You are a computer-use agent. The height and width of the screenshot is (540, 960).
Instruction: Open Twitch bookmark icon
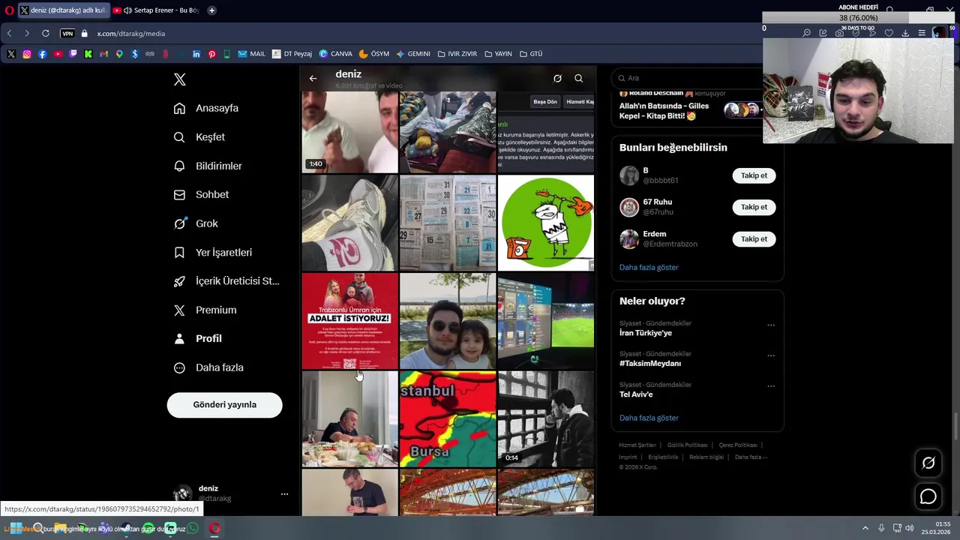[x=73, y=54]
